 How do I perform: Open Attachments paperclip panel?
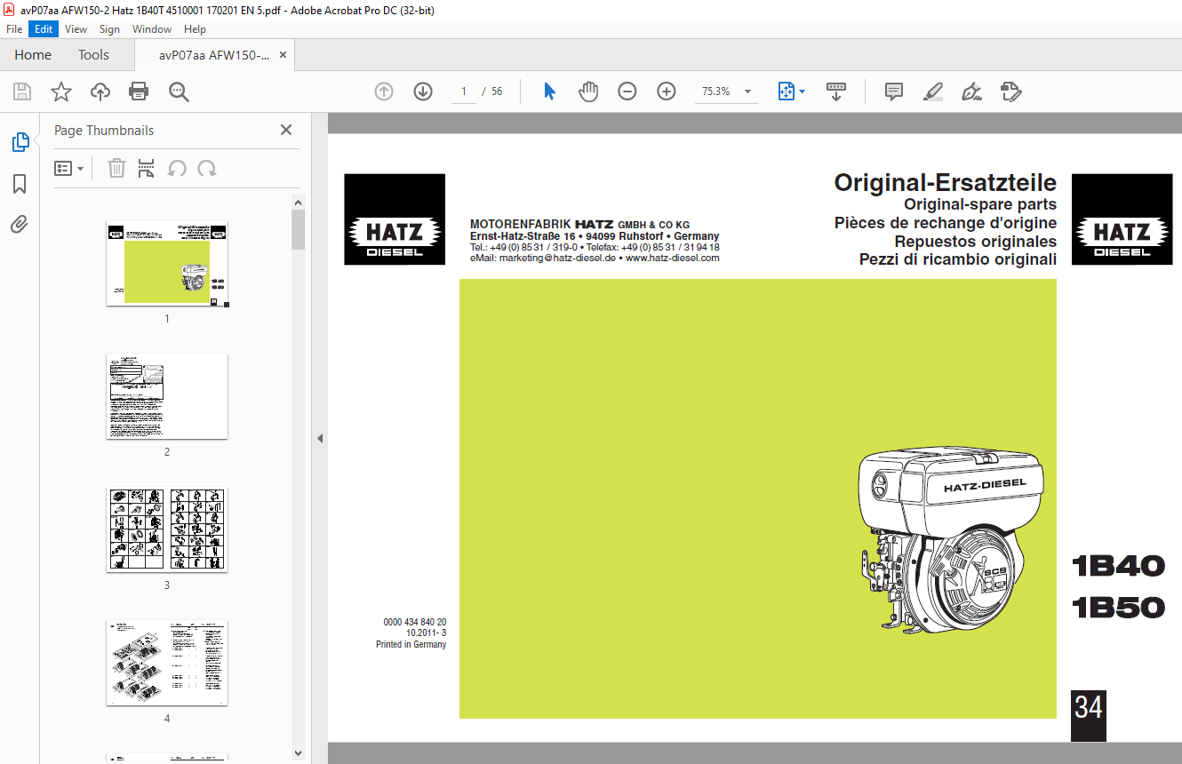pos(20,224)
